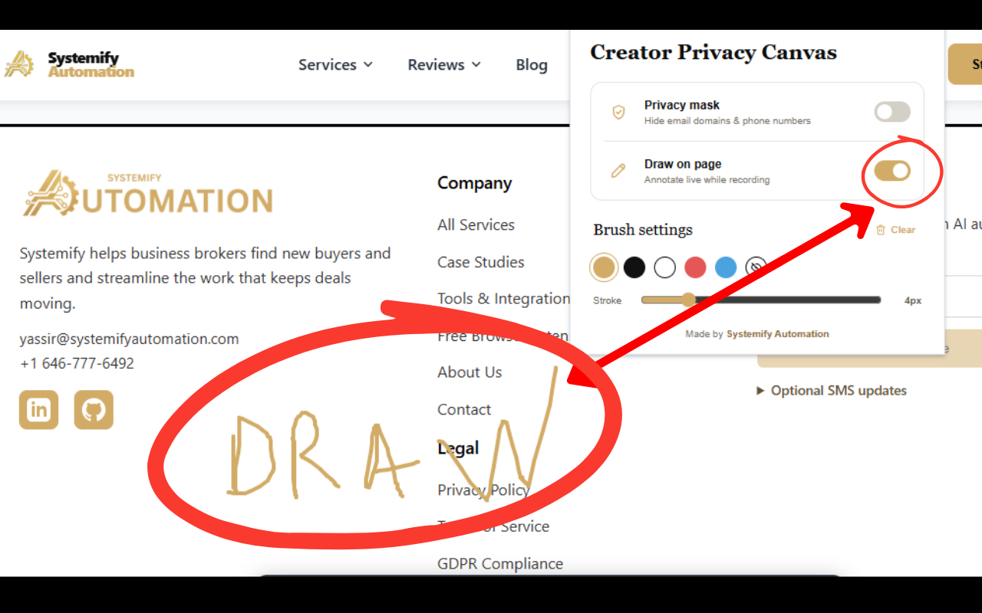Viewport: 982px width, 613px height.
Task: Expand Optional SMS updates section
Action: (x=832, y=391)
